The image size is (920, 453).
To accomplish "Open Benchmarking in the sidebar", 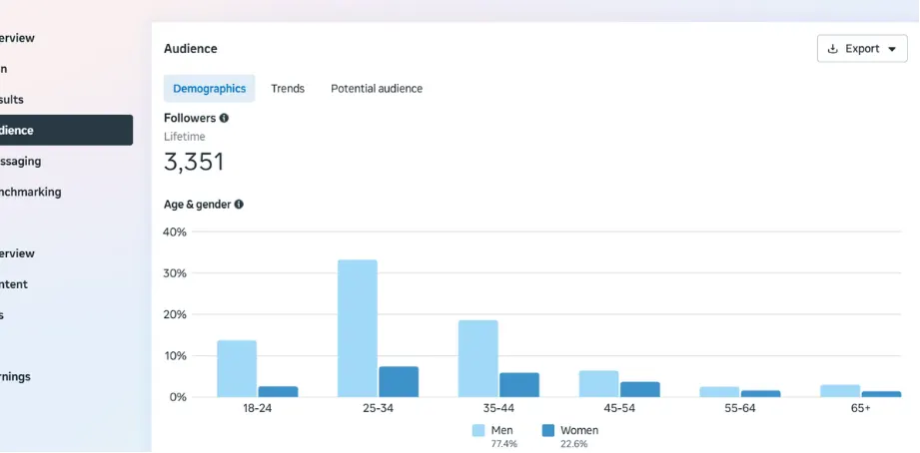I will click(x=31, y=192).
